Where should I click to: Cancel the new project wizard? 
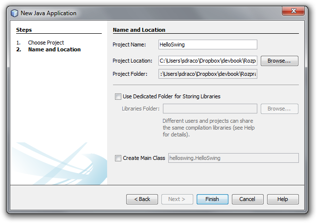click(248, 199)
